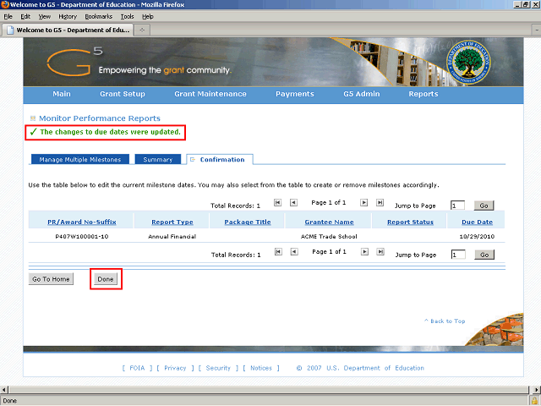This screenshot has width=541, height=406.
Task: Open a new browser tab
Action: pyautogui.click(x=142, y=30)
